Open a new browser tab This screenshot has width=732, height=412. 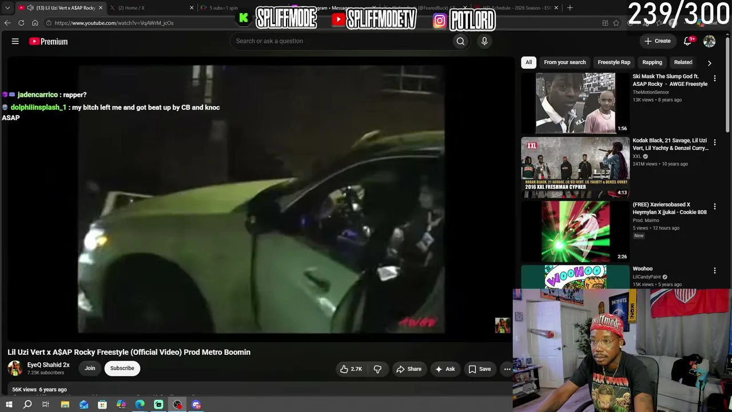[x=570, y=8]
